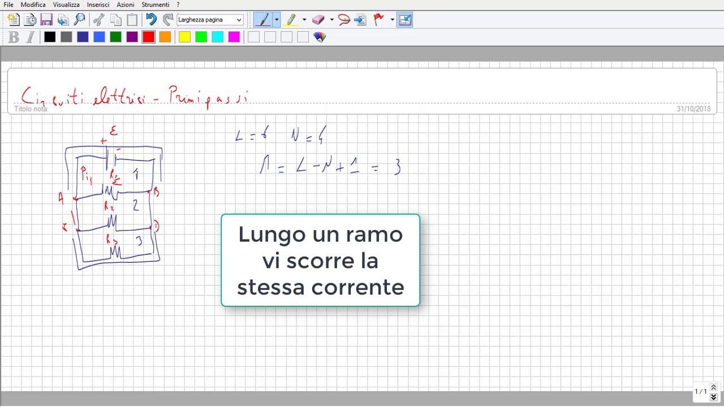Pick the bright green highlighter color

pyautogui.click(x=201, y=37)
